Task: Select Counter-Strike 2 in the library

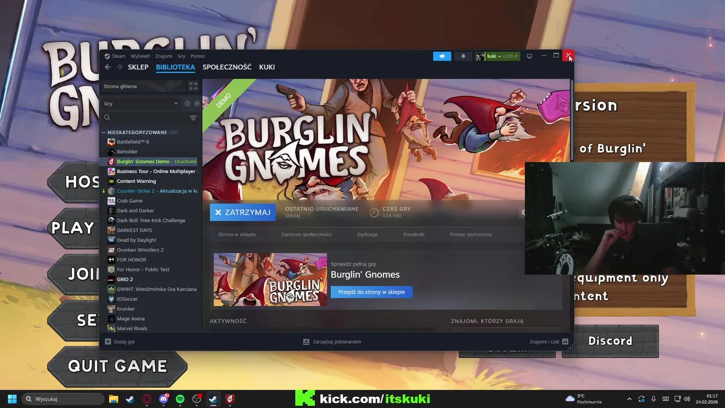Action: (x=150, y=191)
